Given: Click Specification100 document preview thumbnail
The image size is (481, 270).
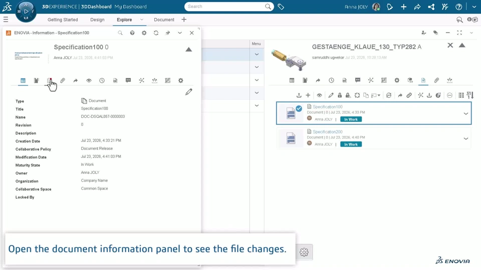Looking at the screenshot, I should 29,55.
